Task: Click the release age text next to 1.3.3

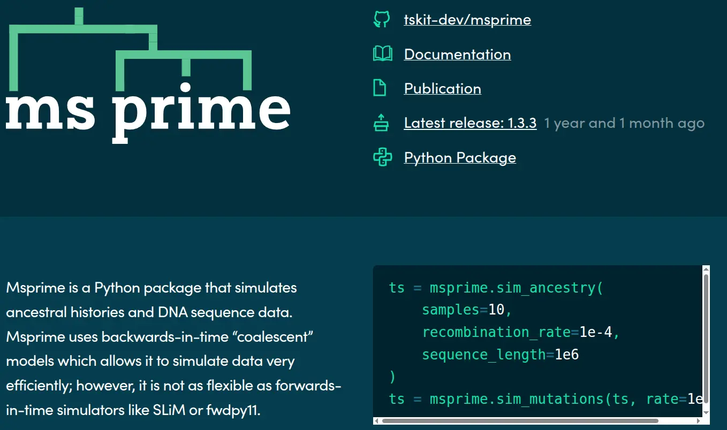Action: click(x=624, y=122)
